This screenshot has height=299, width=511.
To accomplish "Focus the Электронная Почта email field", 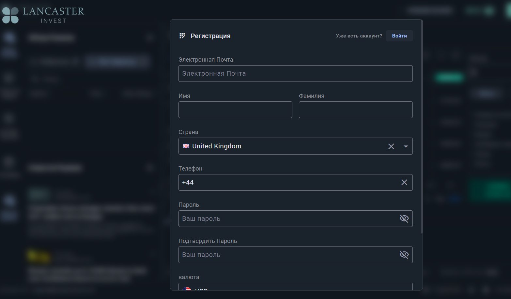I will click(295, 74).
